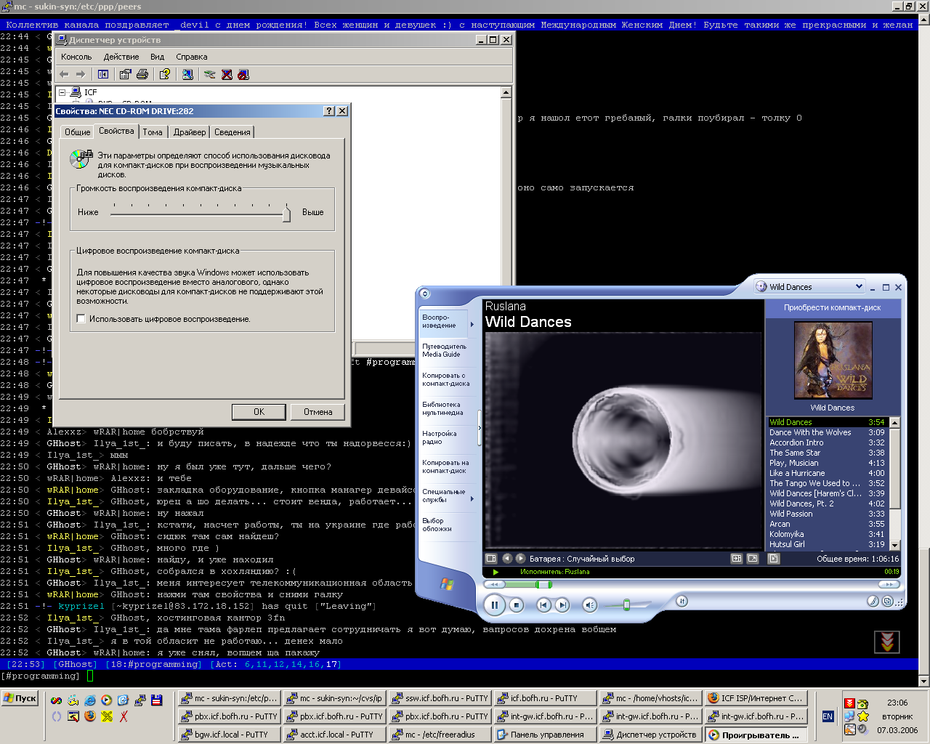Open the Справка menu
The height and width of the screenshot is (744, 930).
(192, 57)
